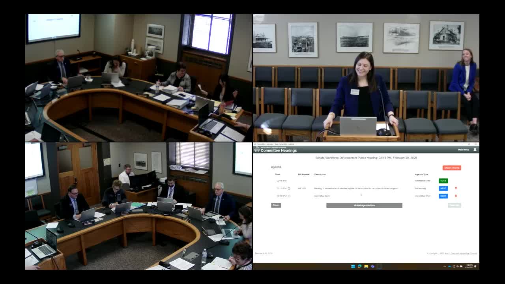
Task: Select the podium speaker camera feed
Action: click(x=366, y=78)
